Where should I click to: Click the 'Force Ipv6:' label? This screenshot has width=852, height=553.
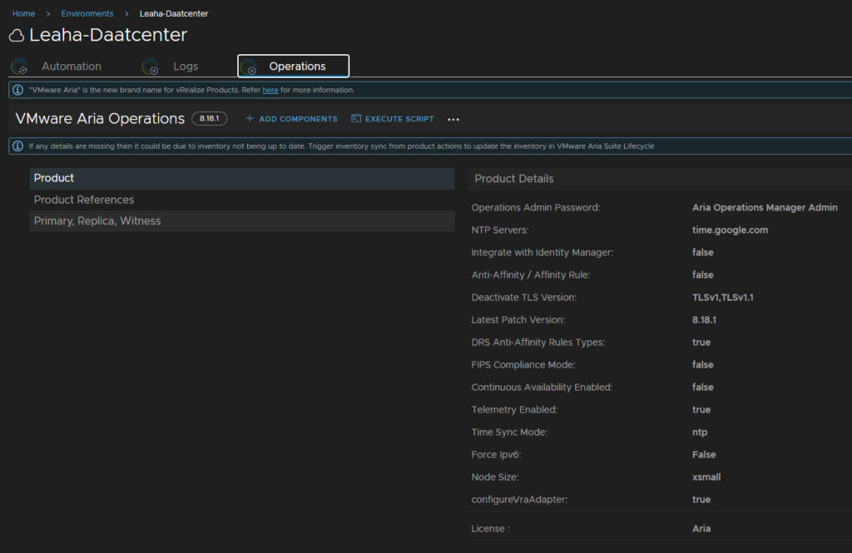pos(496,455)
